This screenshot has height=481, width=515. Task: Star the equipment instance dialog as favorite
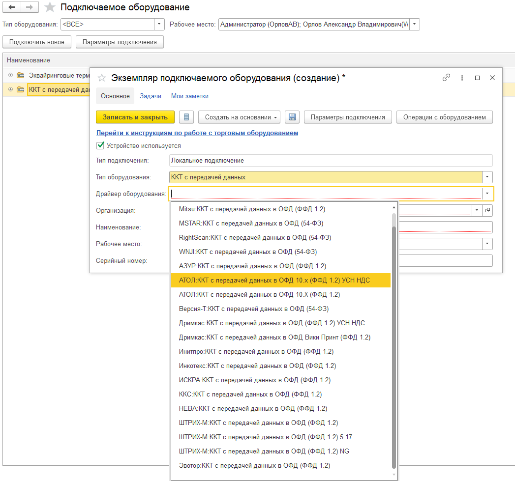pyautogui.click(x=102, y=78)
